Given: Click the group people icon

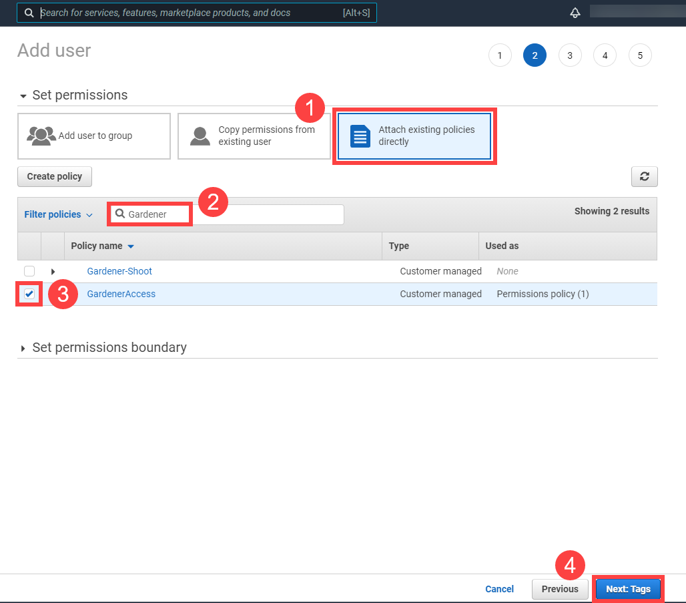Looking at the screenshot, I should (41, 136).
